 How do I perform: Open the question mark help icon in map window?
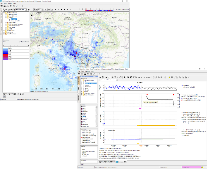[x=22, y=6]
